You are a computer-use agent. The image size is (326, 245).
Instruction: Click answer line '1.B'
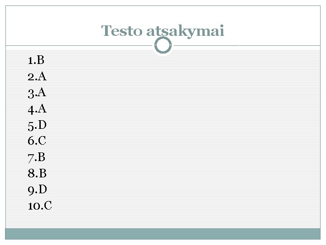(x=36, y=60)
